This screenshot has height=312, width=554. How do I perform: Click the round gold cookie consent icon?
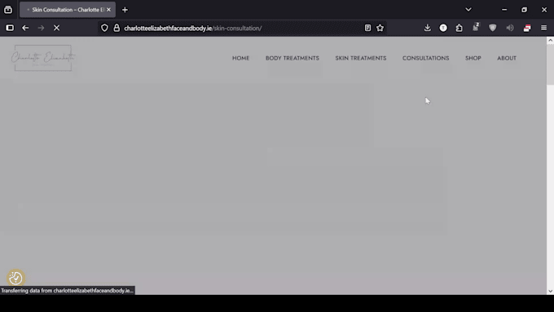coord(15,278)
